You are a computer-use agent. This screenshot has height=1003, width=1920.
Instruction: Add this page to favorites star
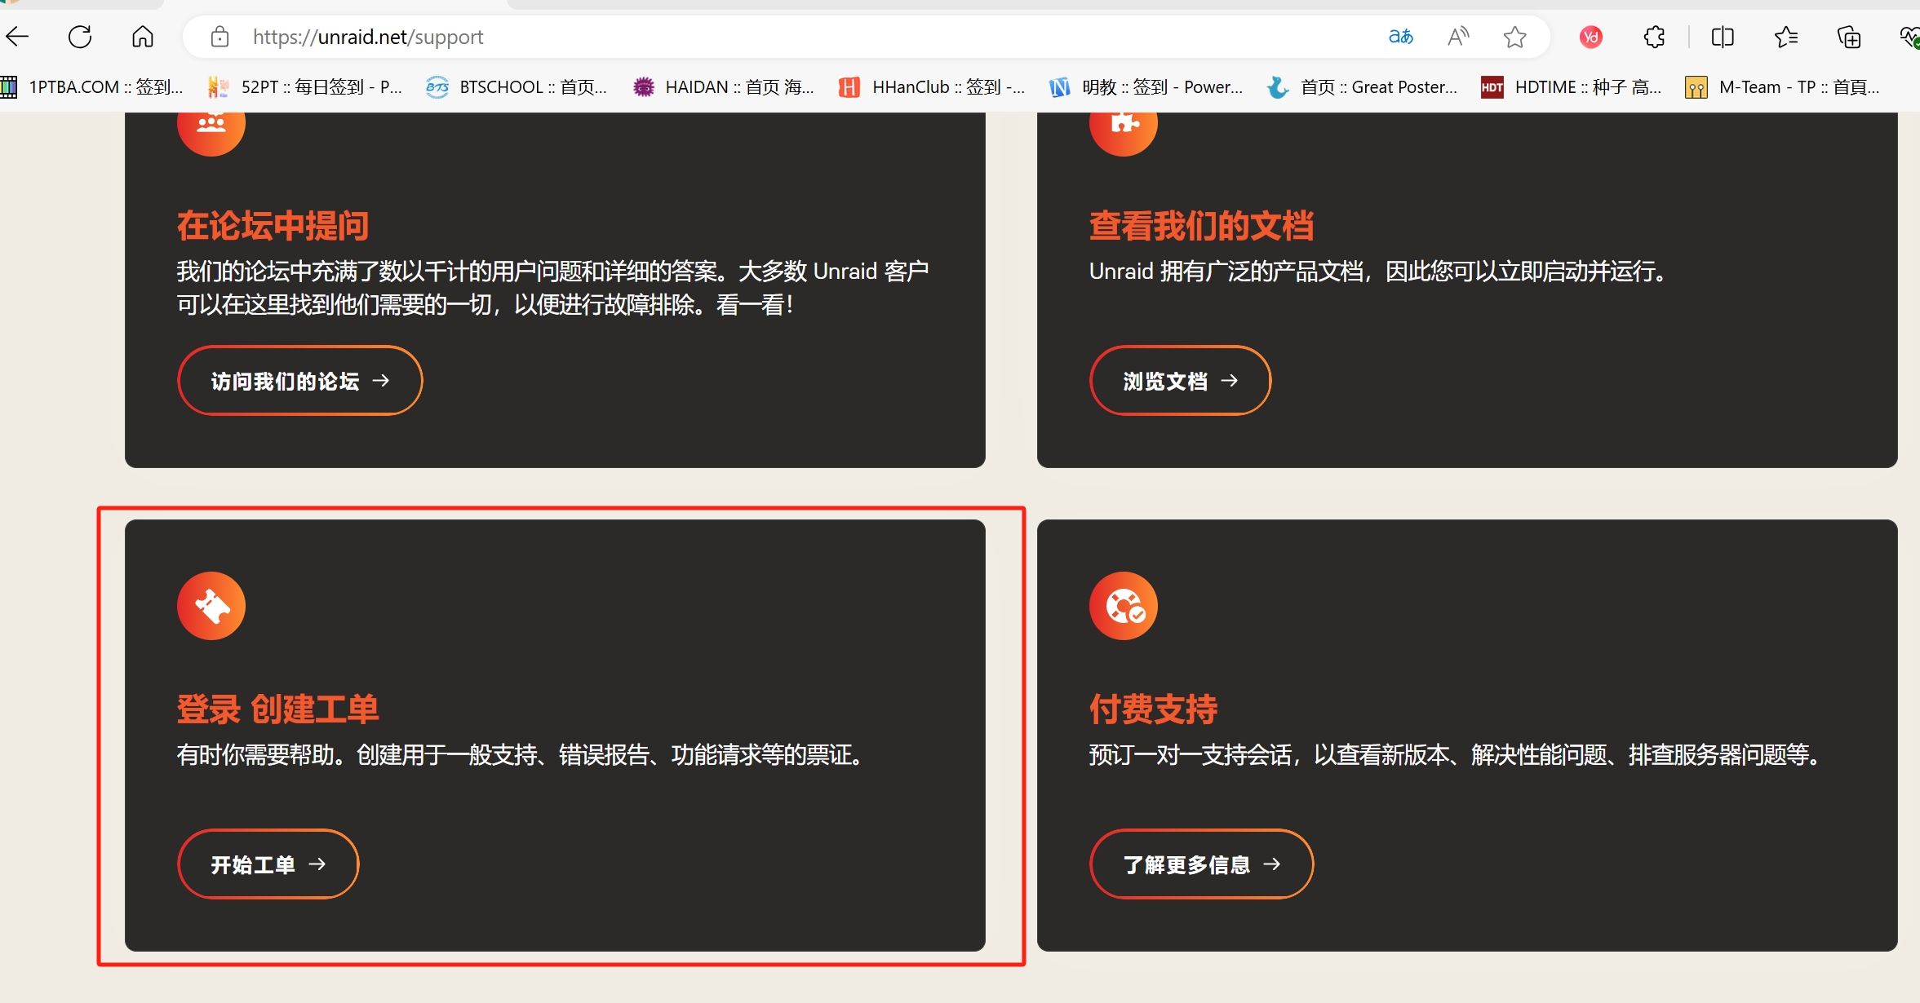click(1515, 37)
